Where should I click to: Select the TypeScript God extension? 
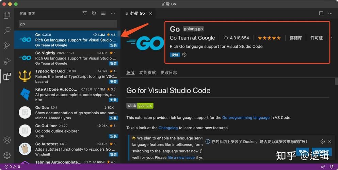(67, 76)
